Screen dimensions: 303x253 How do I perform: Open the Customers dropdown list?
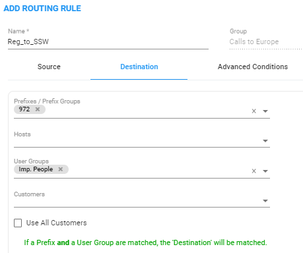(265, 201)
